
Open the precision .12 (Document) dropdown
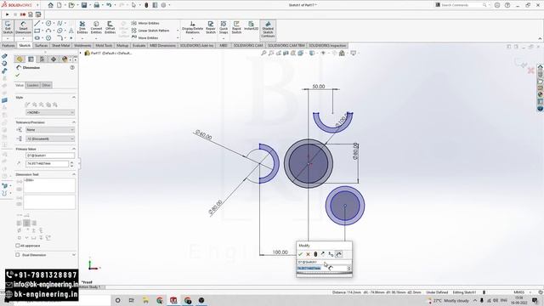click(50, 139)
